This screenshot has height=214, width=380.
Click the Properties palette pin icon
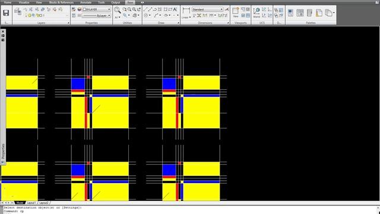(x=3, y=36)
